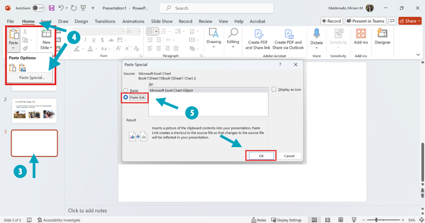The image size is (425, 223).
Task: Choose Picture paste option icon
Action: pos(22,68)
